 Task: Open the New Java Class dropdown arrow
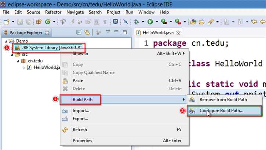pyautogui.click(x=54, y=22)
